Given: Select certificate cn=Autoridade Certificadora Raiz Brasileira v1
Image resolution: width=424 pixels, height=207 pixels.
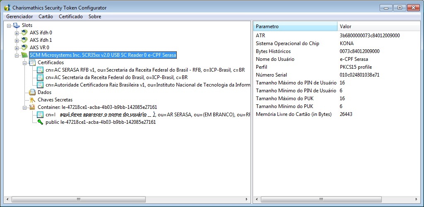Looking at the screenshot, I should tap(148, 85).
